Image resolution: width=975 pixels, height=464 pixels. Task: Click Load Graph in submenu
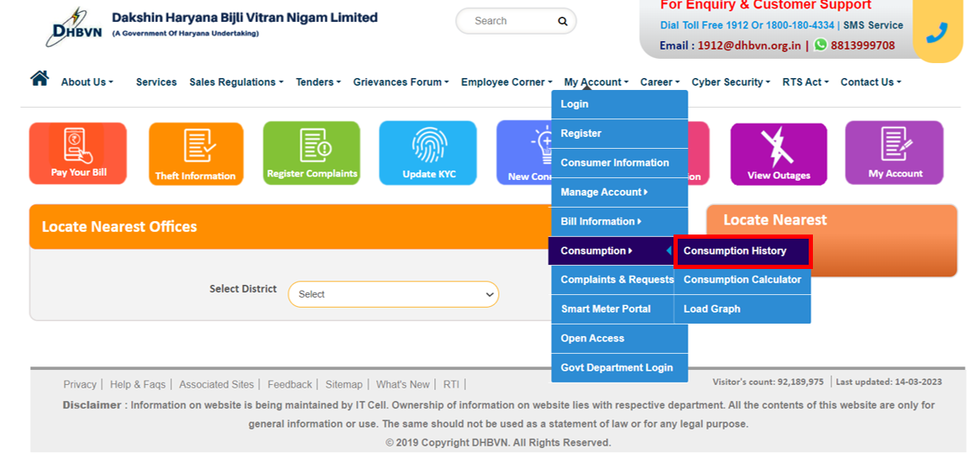712,309
